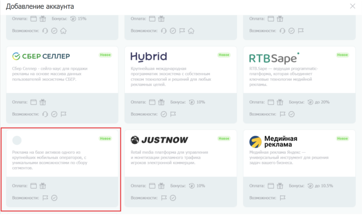The width and height of the screenshot is (362, 216).
Task: Click the Новое badge on JUSTNOW
Action: pyautogui.click(x=224, y=138)
